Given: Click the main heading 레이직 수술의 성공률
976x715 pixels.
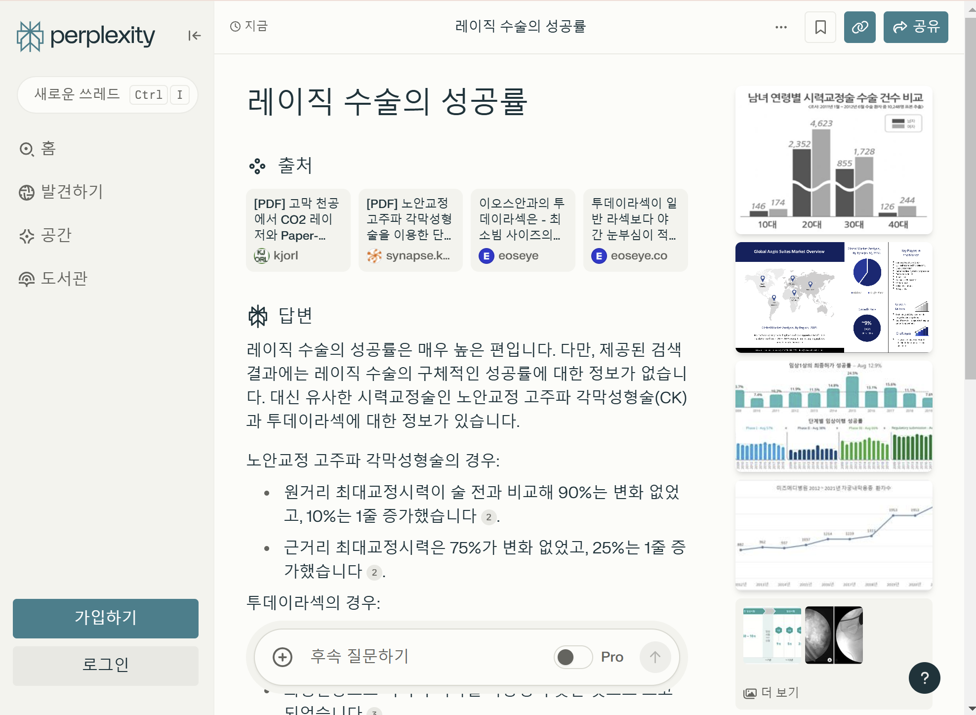Looking at the screenshot, I should point(388,102).
